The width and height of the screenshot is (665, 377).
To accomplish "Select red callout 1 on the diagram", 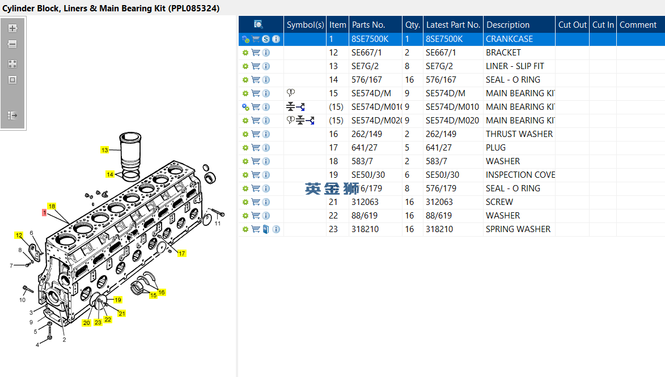I will click(x=44, y=213).
